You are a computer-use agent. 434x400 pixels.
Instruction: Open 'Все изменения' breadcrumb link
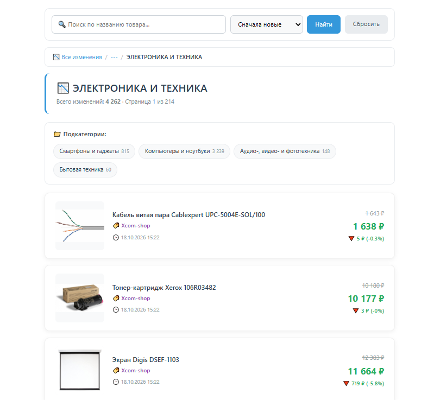pos(81,57)
